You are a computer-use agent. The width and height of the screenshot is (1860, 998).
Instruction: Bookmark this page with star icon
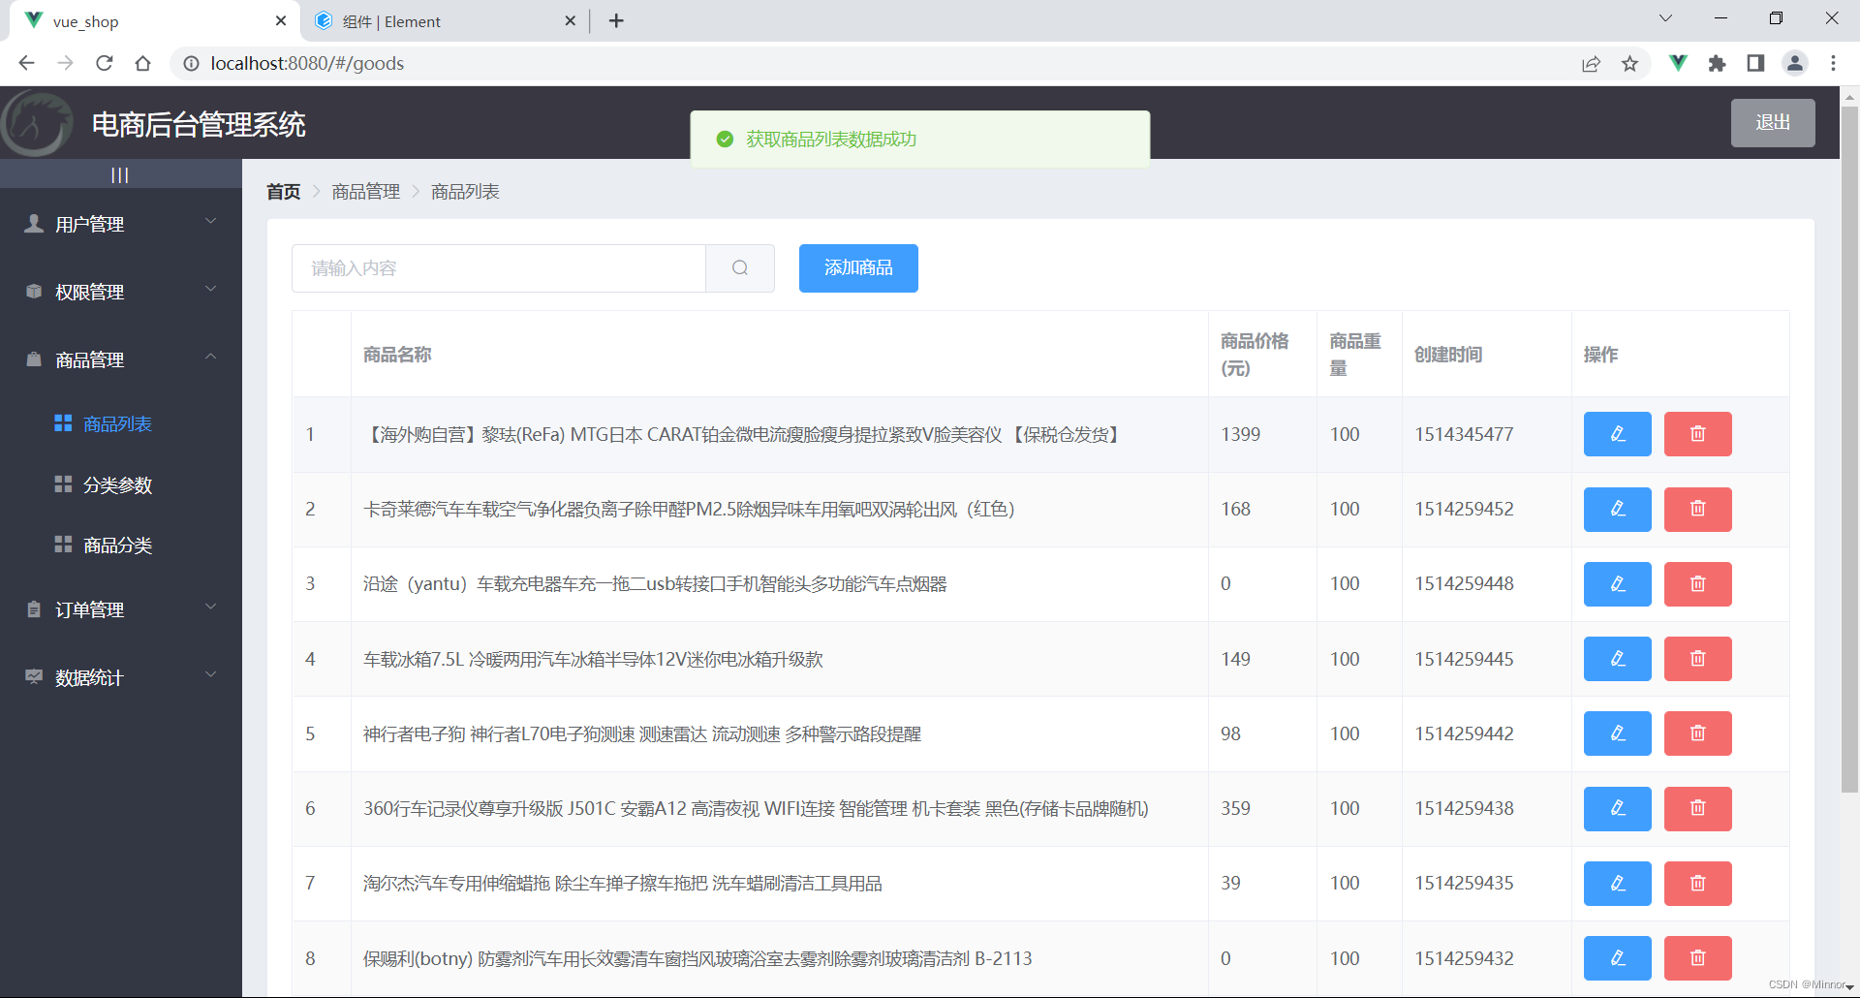click(x=1630, y=63)
